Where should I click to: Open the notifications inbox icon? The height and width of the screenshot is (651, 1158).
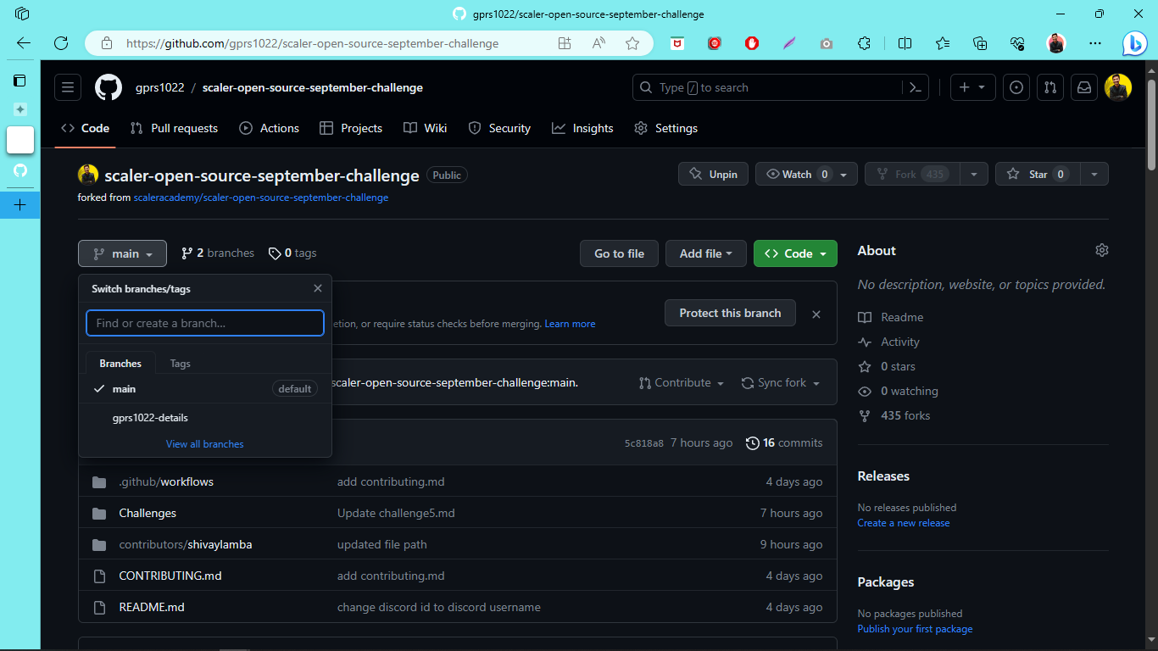point(1083,86)
